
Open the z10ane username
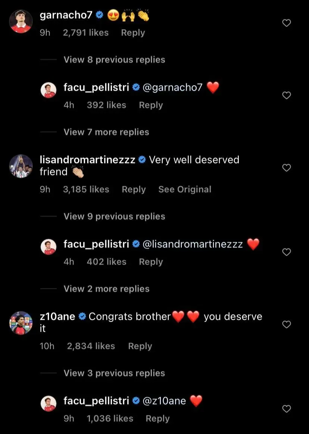57,317
